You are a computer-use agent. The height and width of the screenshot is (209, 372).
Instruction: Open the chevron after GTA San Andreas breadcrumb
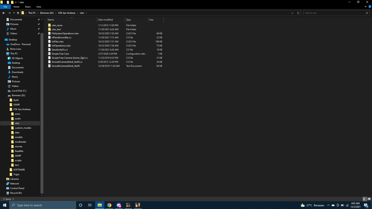(78, 13)
